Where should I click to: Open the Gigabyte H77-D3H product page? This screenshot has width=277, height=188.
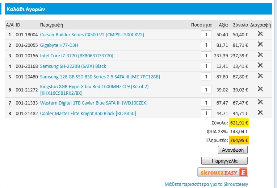(59, 45)
